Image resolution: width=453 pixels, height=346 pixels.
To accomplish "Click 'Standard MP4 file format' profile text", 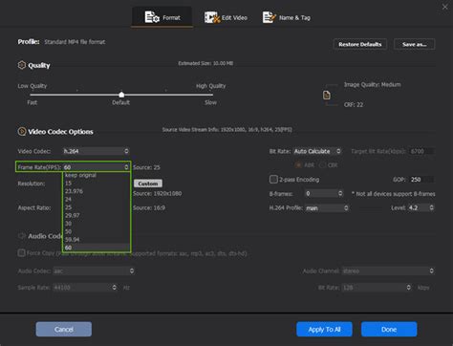I will tap(75, 42).
